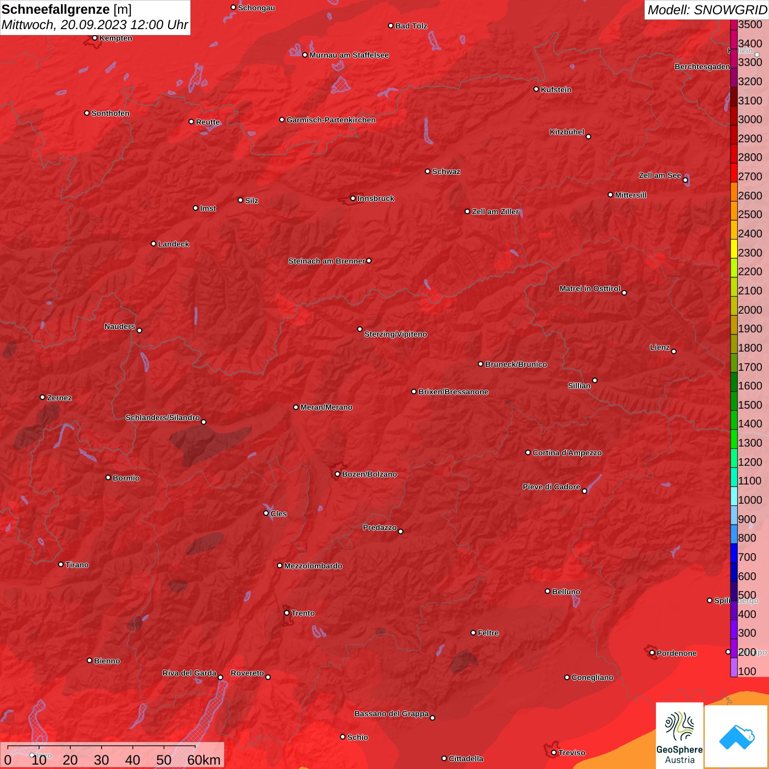The image size is (769, 769).
Task: Click the 'Mezzolombardo' label
Action: point(313,566)
